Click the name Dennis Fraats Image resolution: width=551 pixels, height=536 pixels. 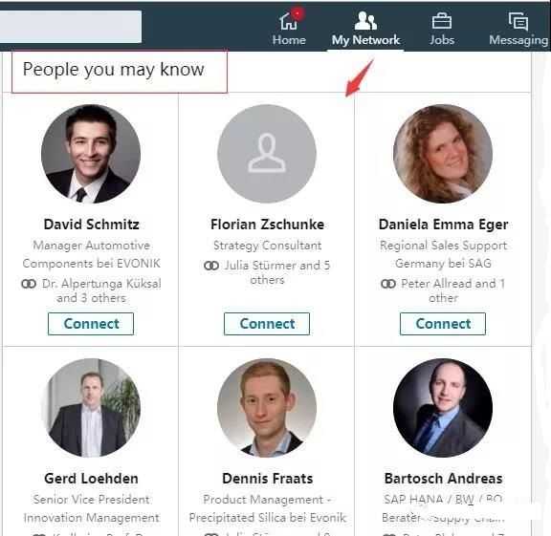(x=268, y=479)
